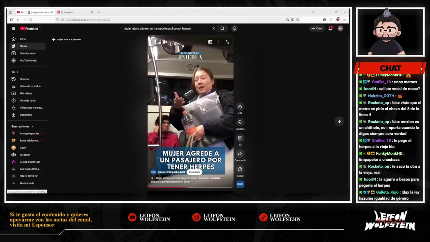Remix this Short
The height and width of the screenshot is (242, 430).
pyautogui.click(x=240, y=169)
